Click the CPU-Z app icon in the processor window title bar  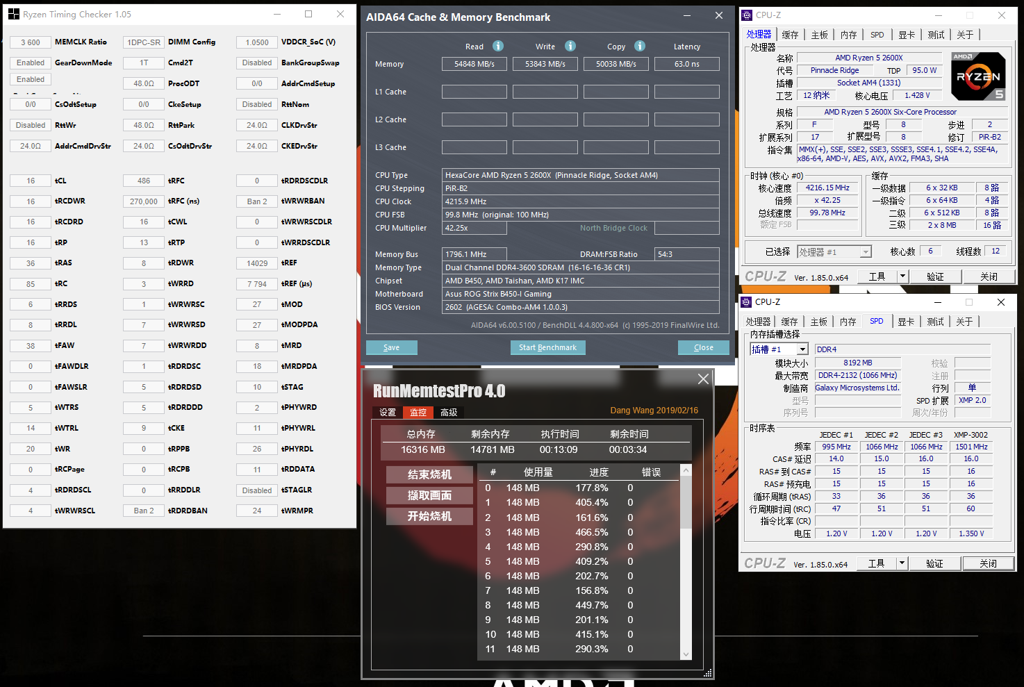[747, 15]
